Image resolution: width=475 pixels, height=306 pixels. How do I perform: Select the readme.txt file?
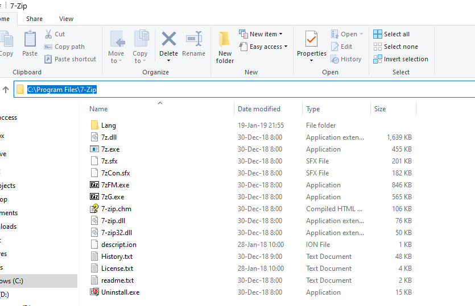(118, 280)
